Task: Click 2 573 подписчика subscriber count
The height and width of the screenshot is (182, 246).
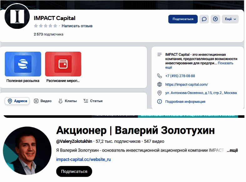Action: point(49,34)
